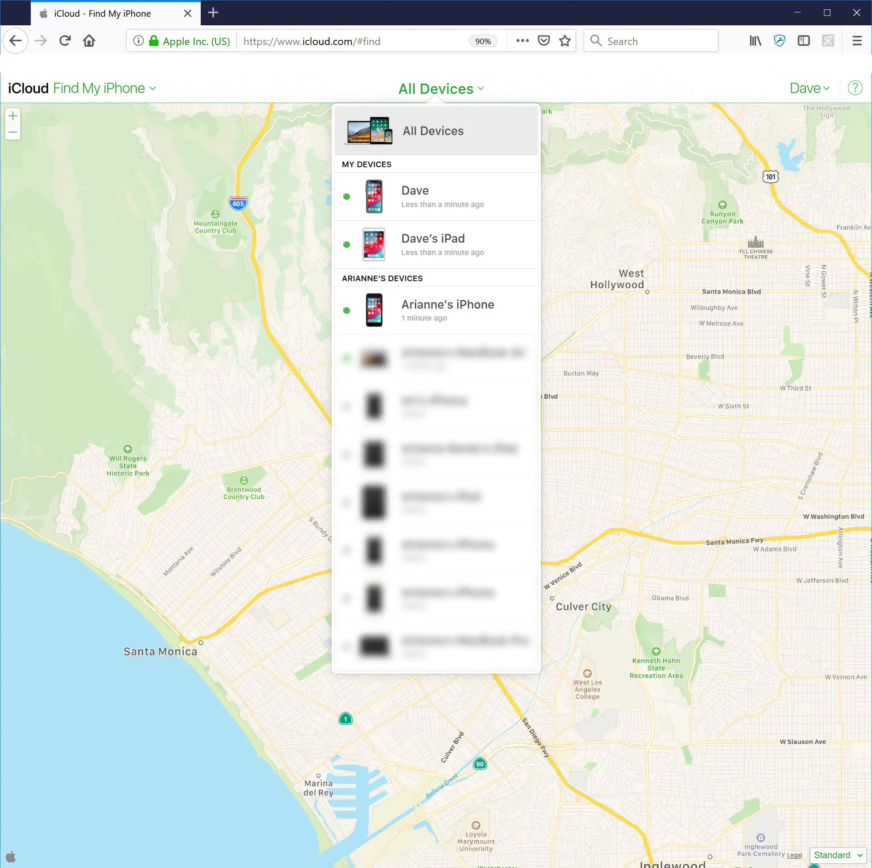Image resolution: width=872 pixels, height=868 pixels.
Task: Click the browser Home icon
Action: point(89,41)
